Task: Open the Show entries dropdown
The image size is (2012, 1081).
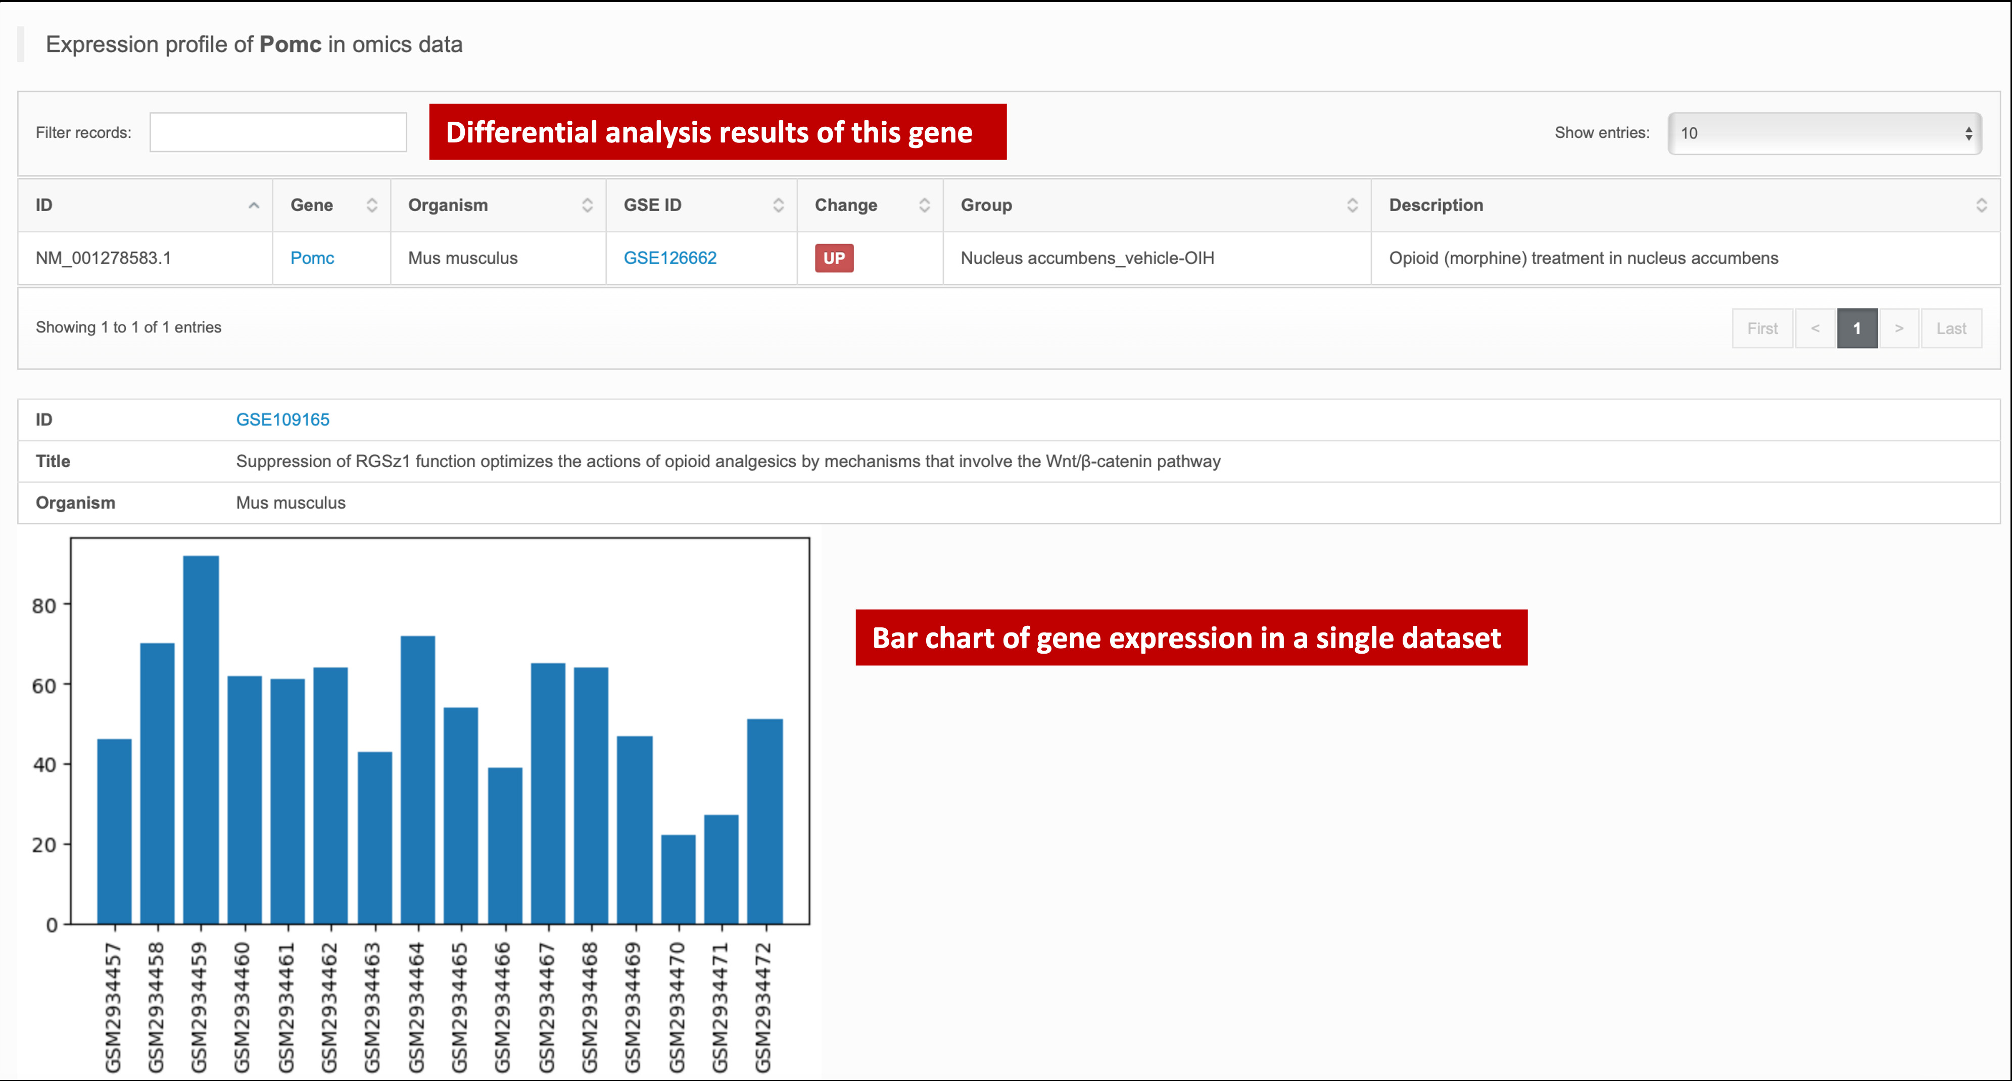Action: (1824, 133)
